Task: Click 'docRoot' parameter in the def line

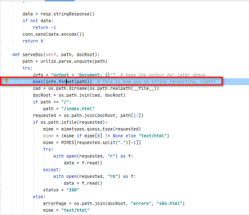Action: point(86,55)
